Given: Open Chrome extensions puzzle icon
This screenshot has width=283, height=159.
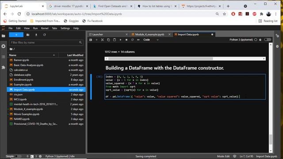Looking at the screenshot, I should click(x=261, y=14).
